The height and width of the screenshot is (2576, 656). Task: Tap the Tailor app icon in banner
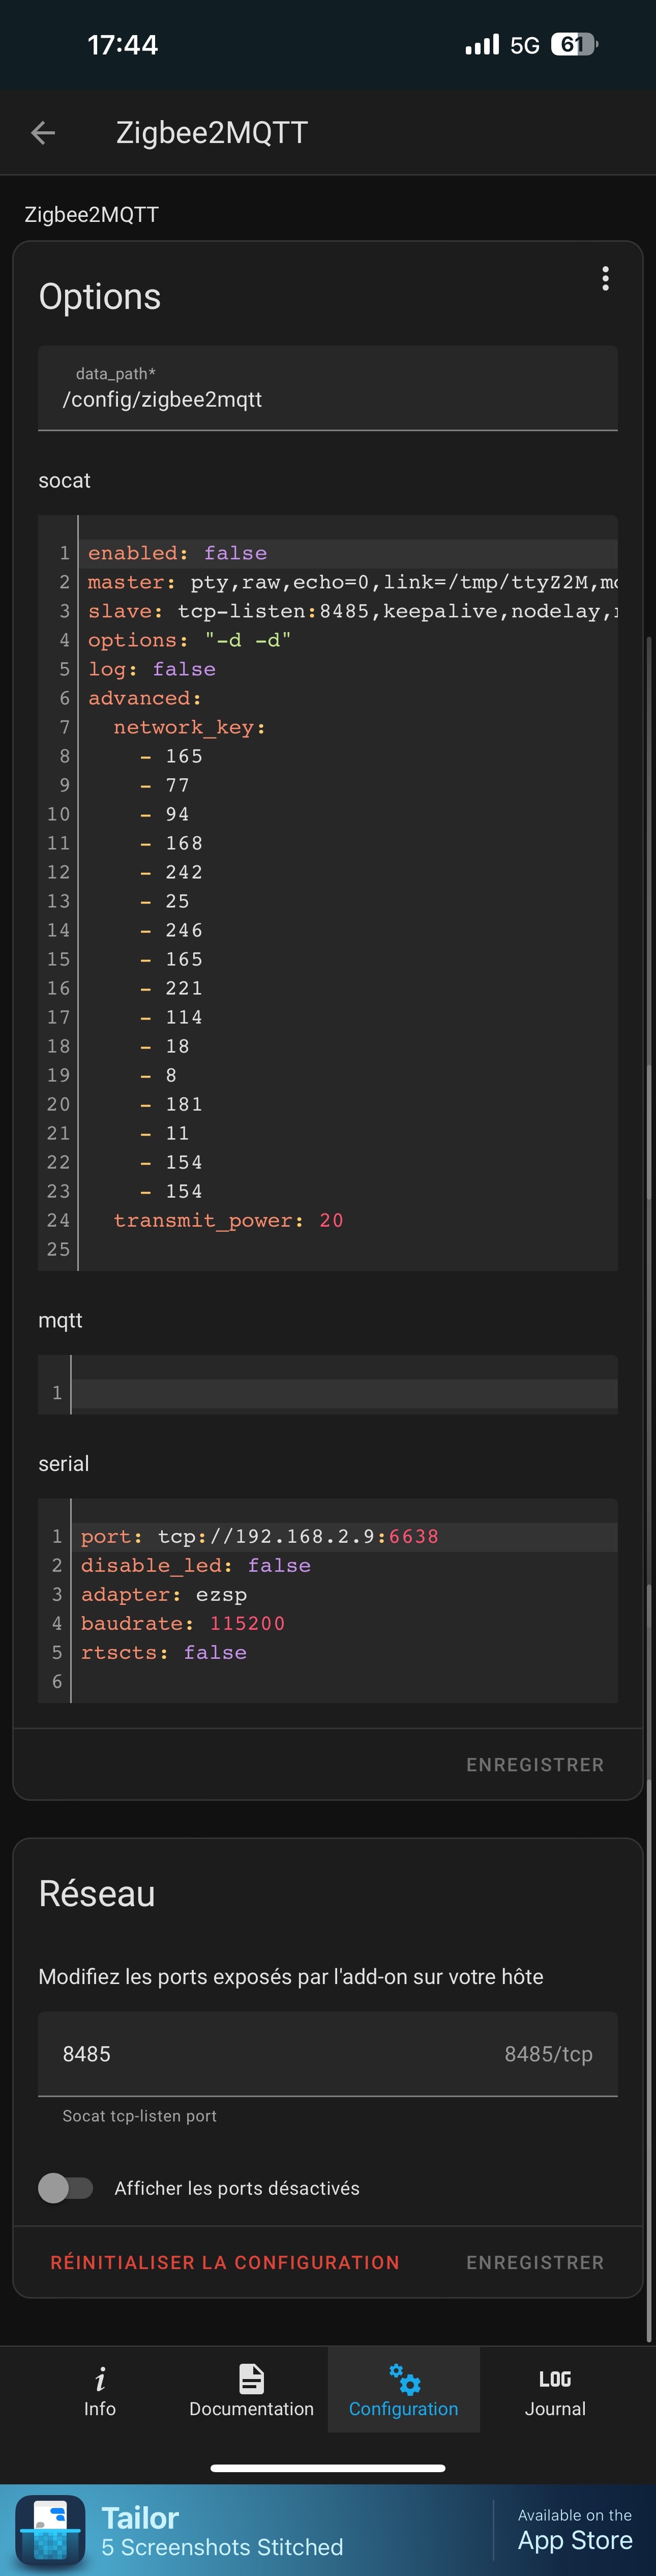50,2530
